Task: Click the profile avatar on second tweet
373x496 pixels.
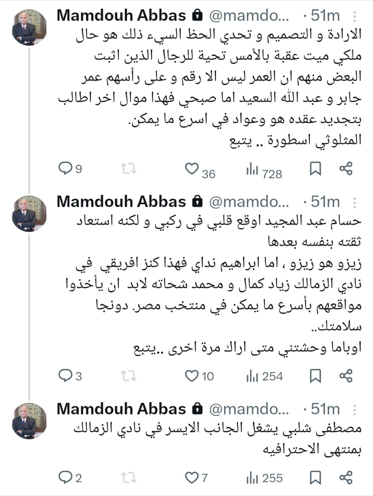Action: [29, 214]
